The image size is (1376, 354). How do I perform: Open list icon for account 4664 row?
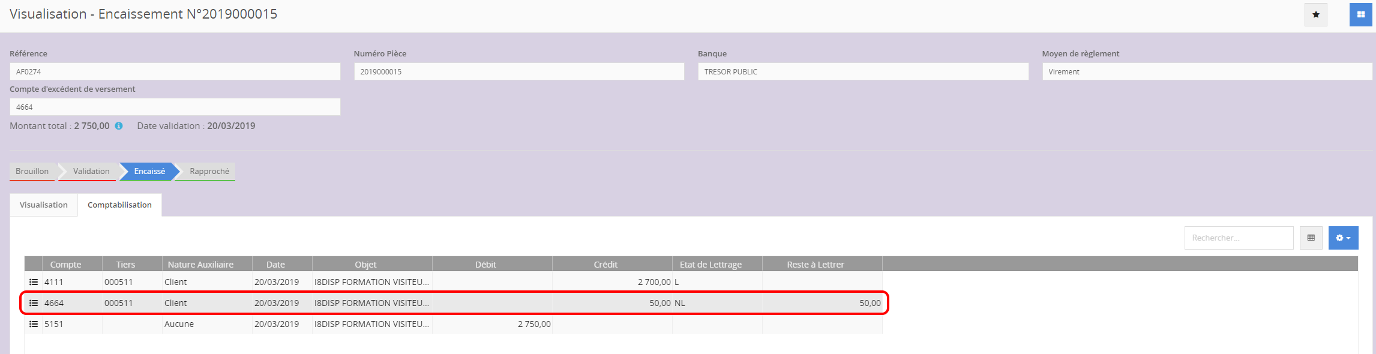[x=34, y=303]
